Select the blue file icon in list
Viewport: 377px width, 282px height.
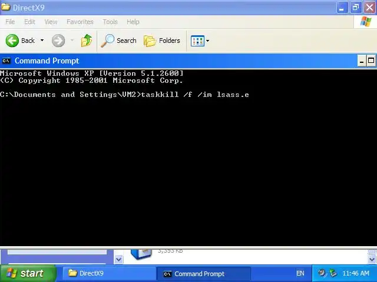coord(141,254)
